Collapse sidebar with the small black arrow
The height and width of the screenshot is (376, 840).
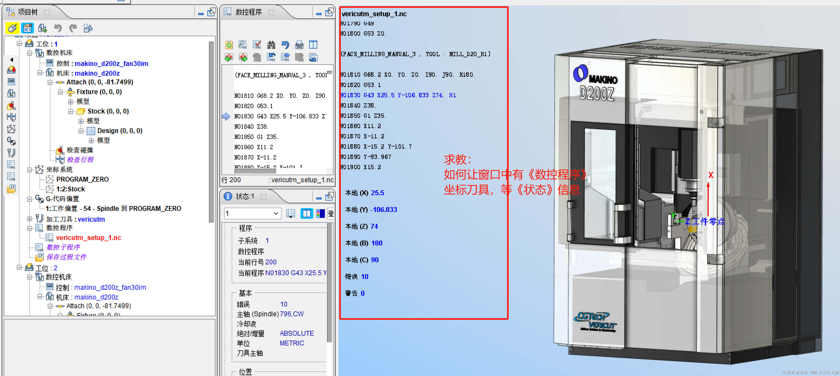pyautogui.click(x=11, y=59)
